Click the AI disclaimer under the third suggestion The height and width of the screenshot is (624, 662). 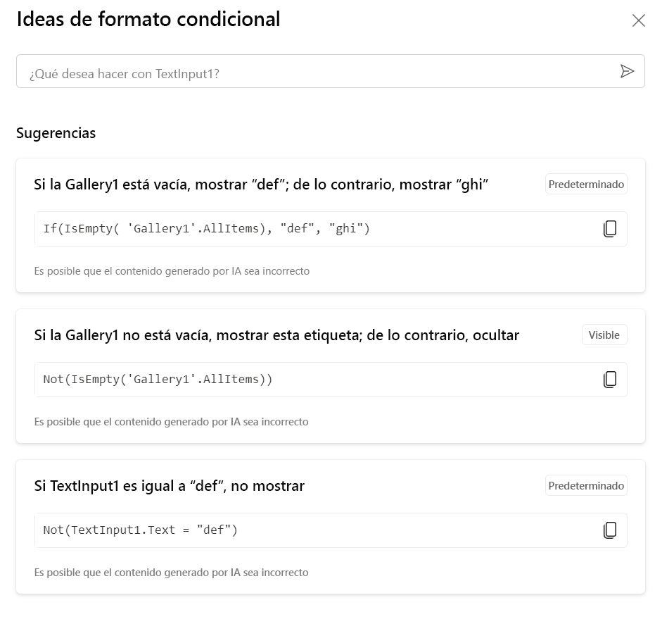click(x=172, y=573)
